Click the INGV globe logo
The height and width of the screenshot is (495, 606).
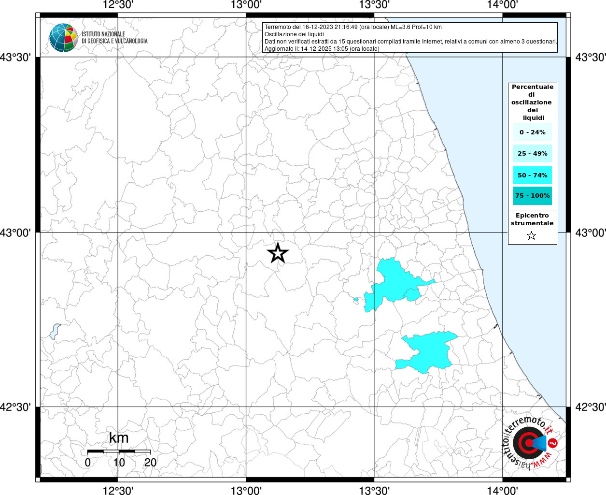click(64, 38)
